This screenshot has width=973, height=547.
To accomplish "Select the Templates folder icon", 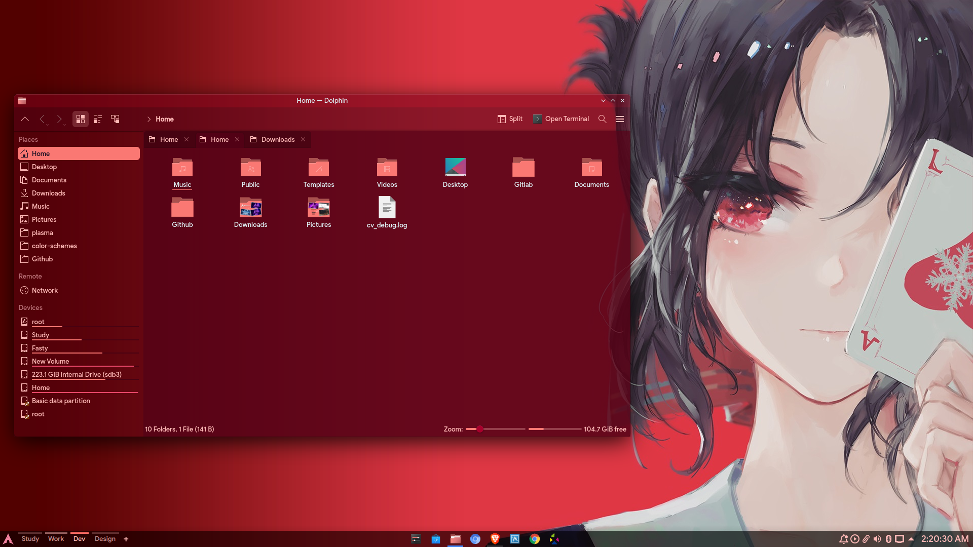I will point(319,167).
